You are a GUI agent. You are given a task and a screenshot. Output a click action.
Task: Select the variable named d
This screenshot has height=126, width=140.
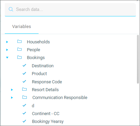click(x=33, y=106)
